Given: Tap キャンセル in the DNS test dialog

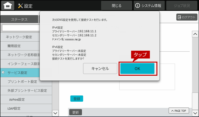Looking at the screenshot, I should [x=100, y=69].
